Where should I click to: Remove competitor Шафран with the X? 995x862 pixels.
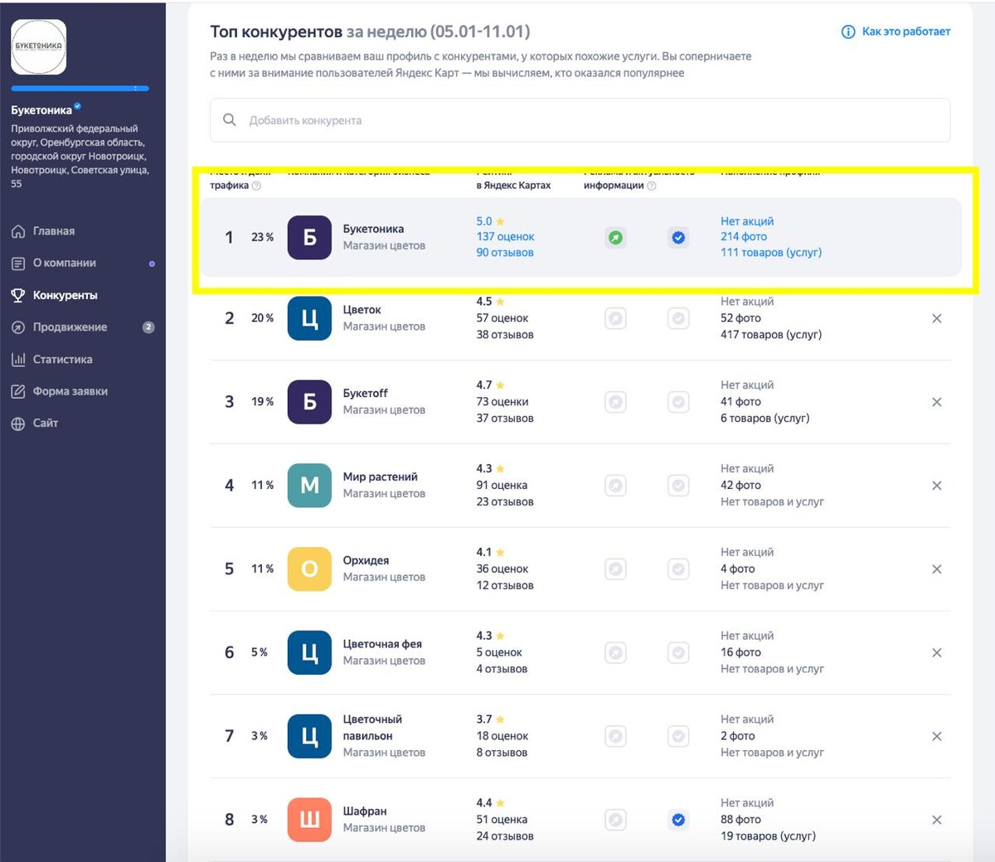tap(936, 820)
